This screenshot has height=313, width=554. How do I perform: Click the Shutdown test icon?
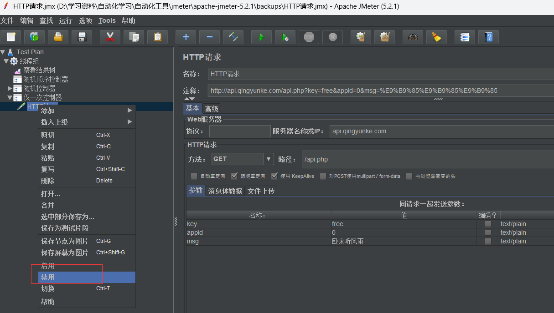tap(332, 37)
